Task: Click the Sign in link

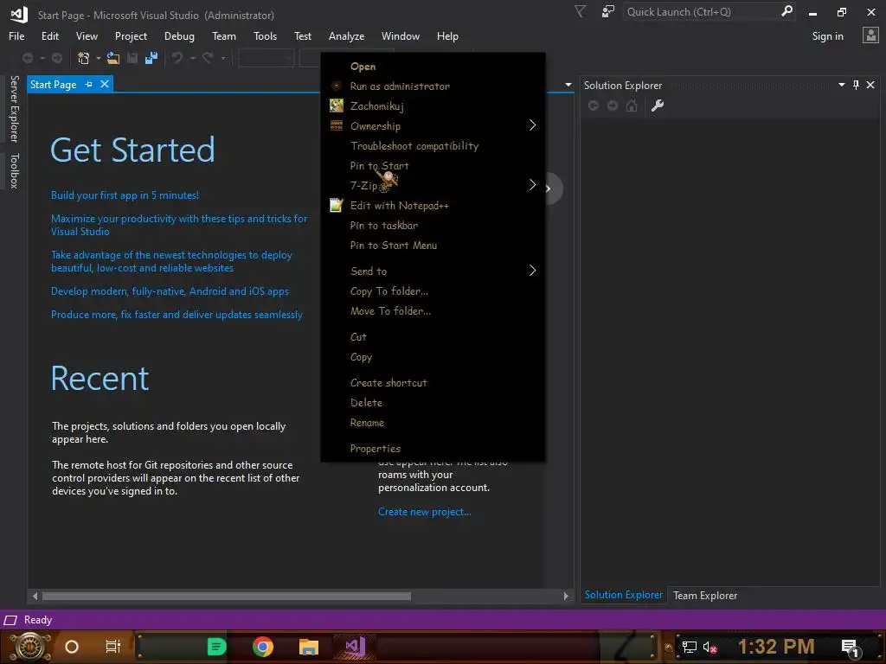Action: coord(827,36)
